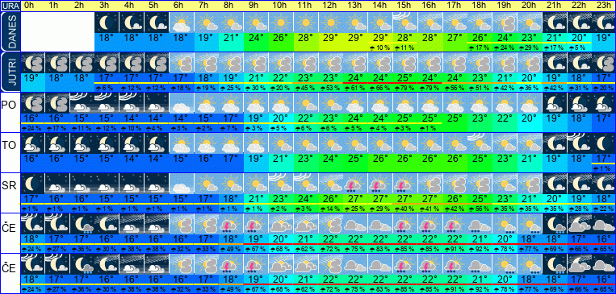Image resolution: width=616 pixels, height=294 pixels.
Task: Click the 29° temperature cell at DANES 13h
Action: point(355,38)
